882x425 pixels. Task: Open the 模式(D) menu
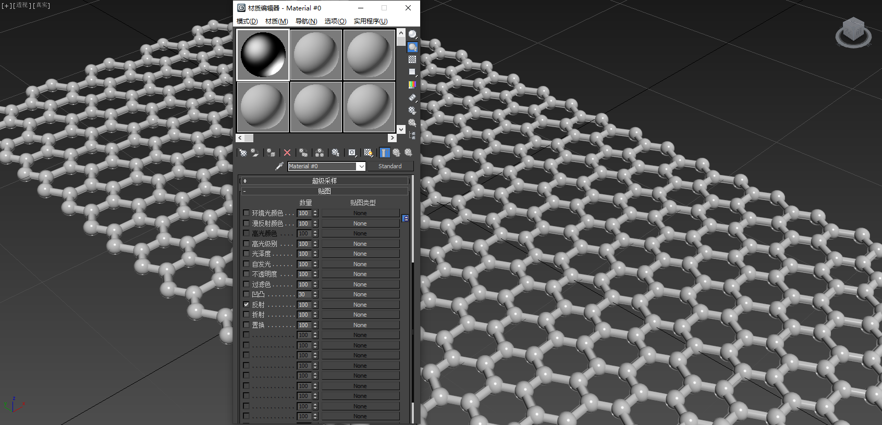[x=247, y=21]
